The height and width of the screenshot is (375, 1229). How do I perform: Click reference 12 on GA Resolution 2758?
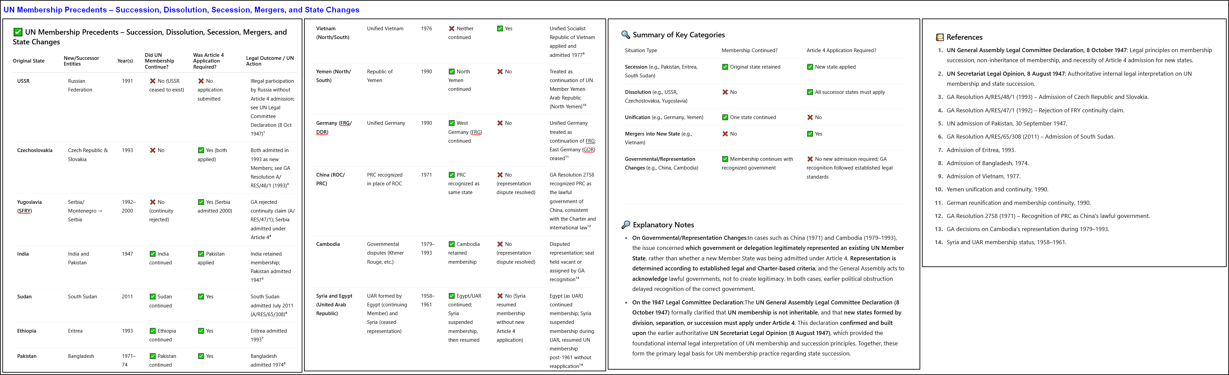point(1048,216)
